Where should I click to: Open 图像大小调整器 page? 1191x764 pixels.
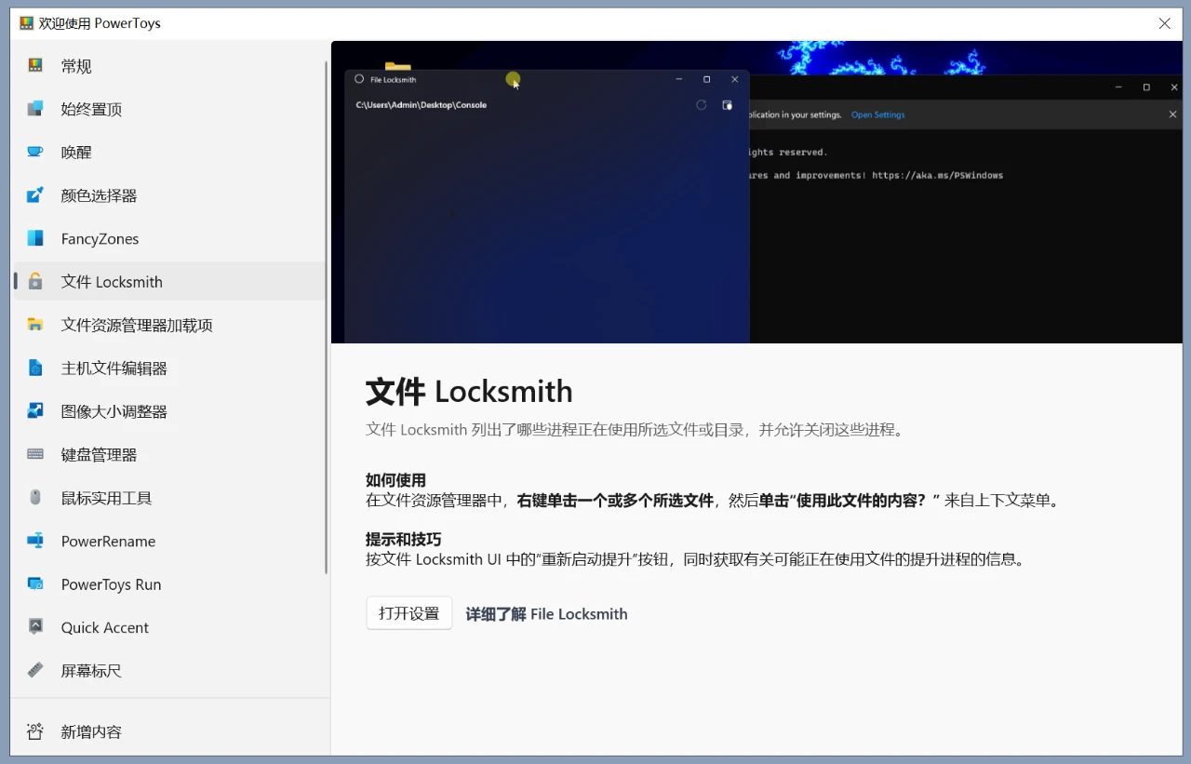168,410
